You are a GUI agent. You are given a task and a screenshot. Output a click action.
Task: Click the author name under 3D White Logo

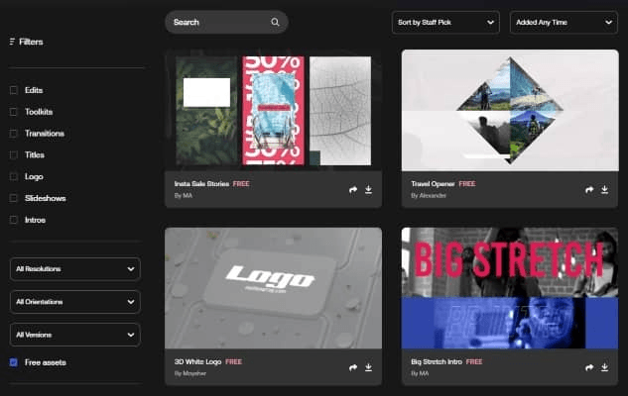pos(190,373)
